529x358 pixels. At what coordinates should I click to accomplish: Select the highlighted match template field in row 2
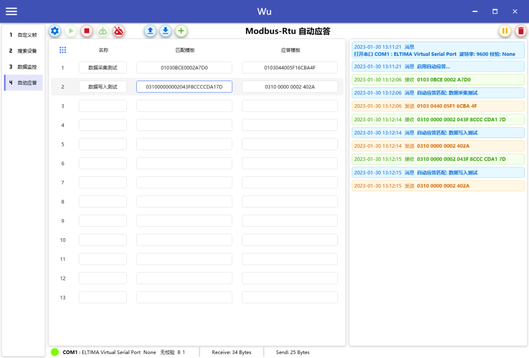(184, 86)
